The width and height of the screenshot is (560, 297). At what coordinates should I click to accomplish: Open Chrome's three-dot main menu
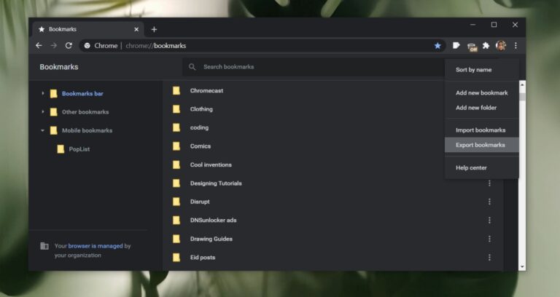(516, 46)
